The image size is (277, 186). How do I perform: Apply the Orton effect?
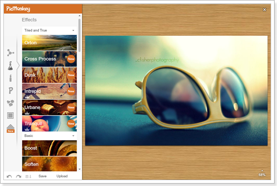(x=49, y=43)
